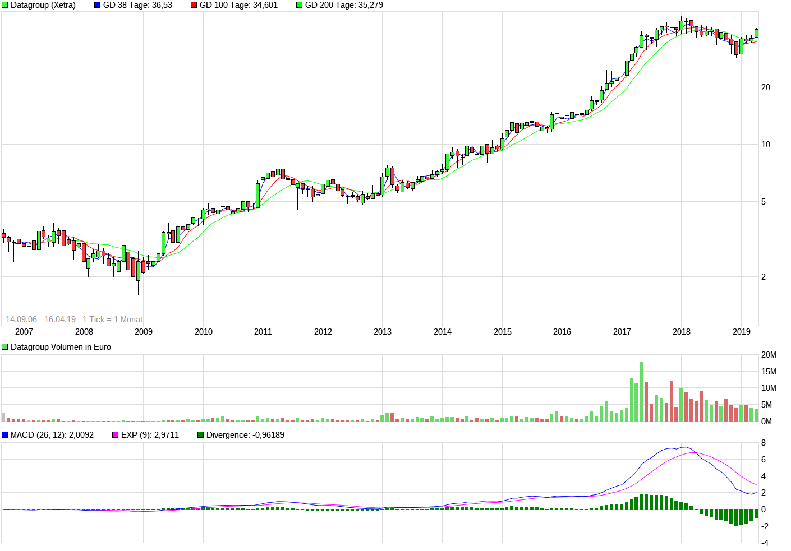The height and width of the screenshot is (551, 791).
Task: Click the green GD 200 Tage legend square
Action: [x=300, y=5]
